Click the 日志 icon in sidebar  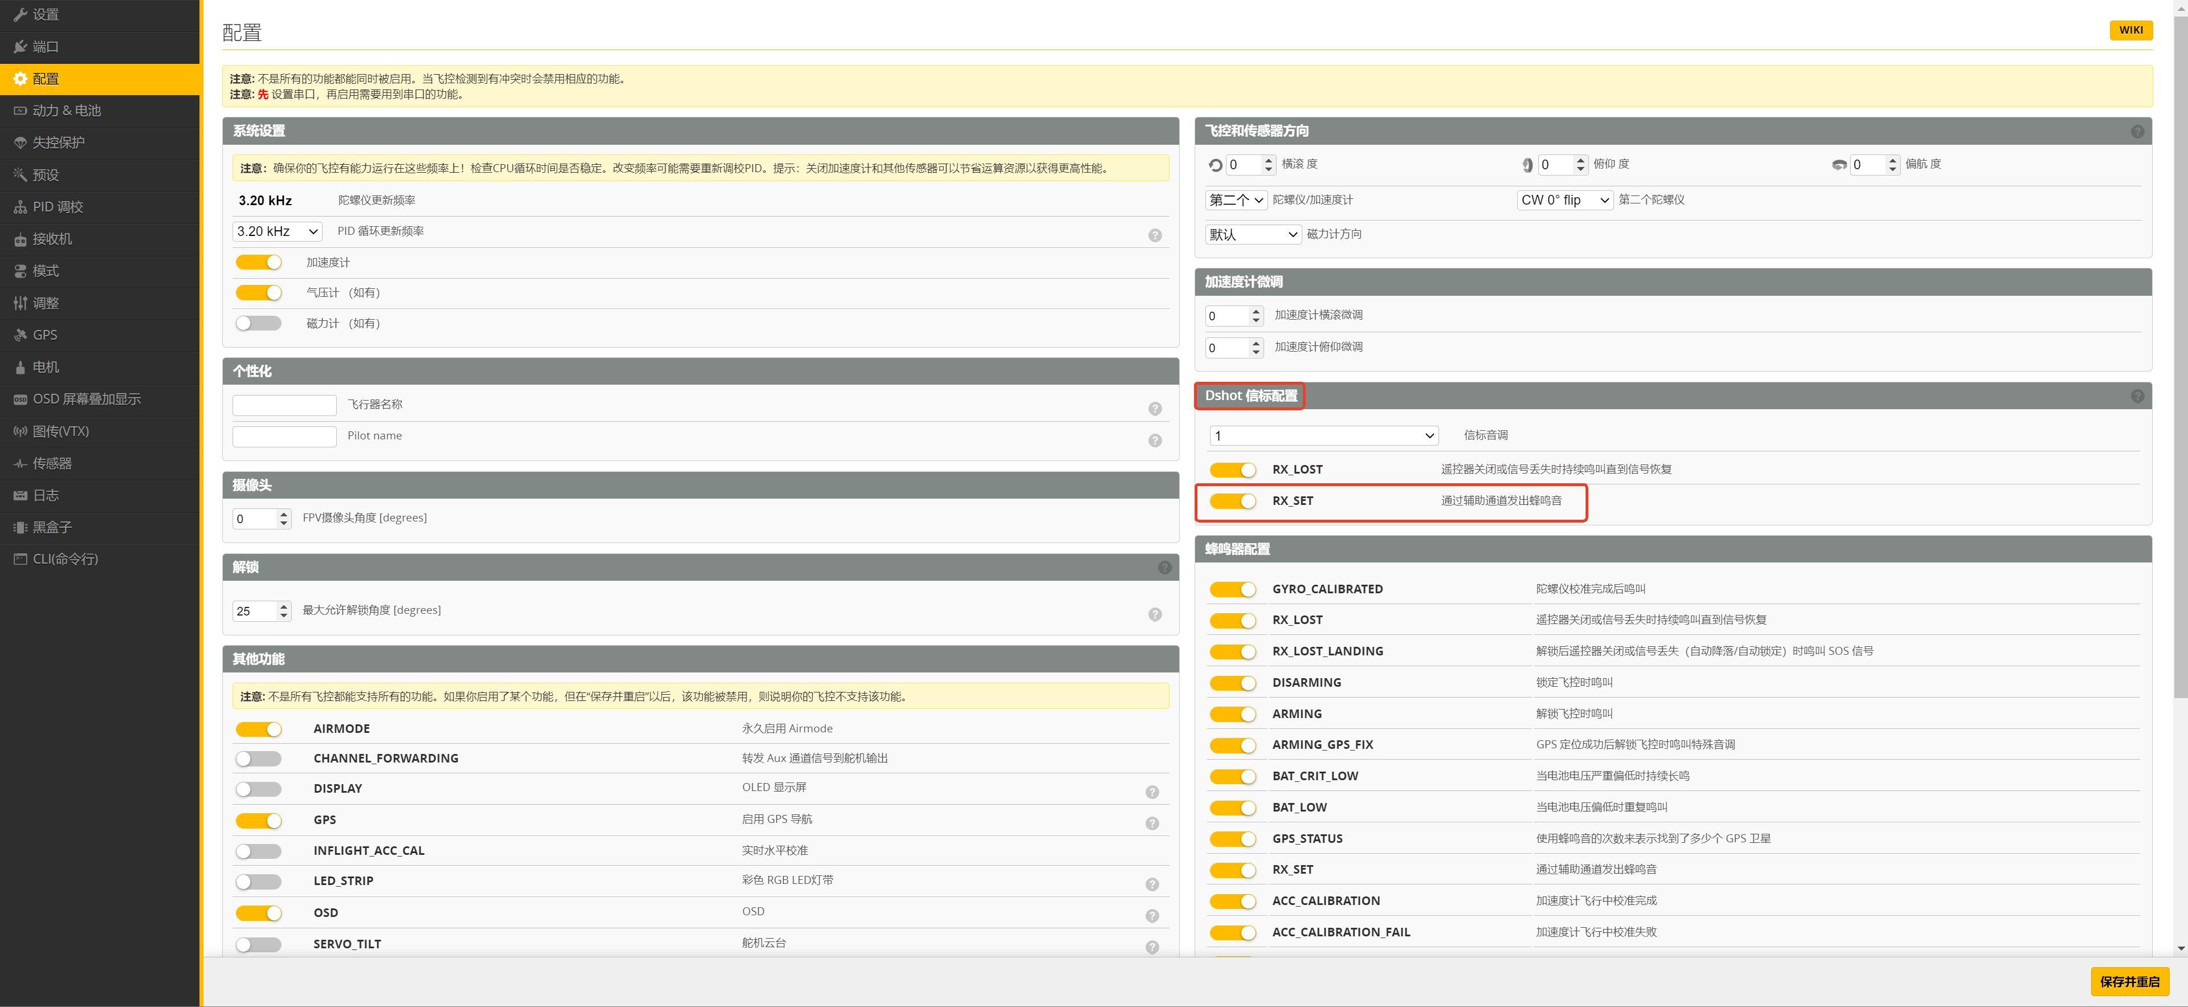pyautogui.click(x=21, y=495)
